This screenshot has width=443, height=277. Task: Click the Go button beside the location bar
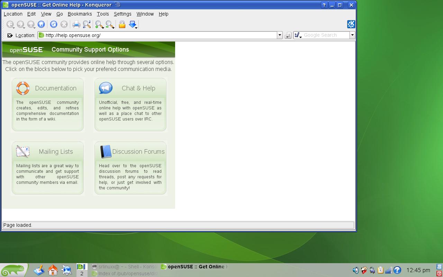288,35
